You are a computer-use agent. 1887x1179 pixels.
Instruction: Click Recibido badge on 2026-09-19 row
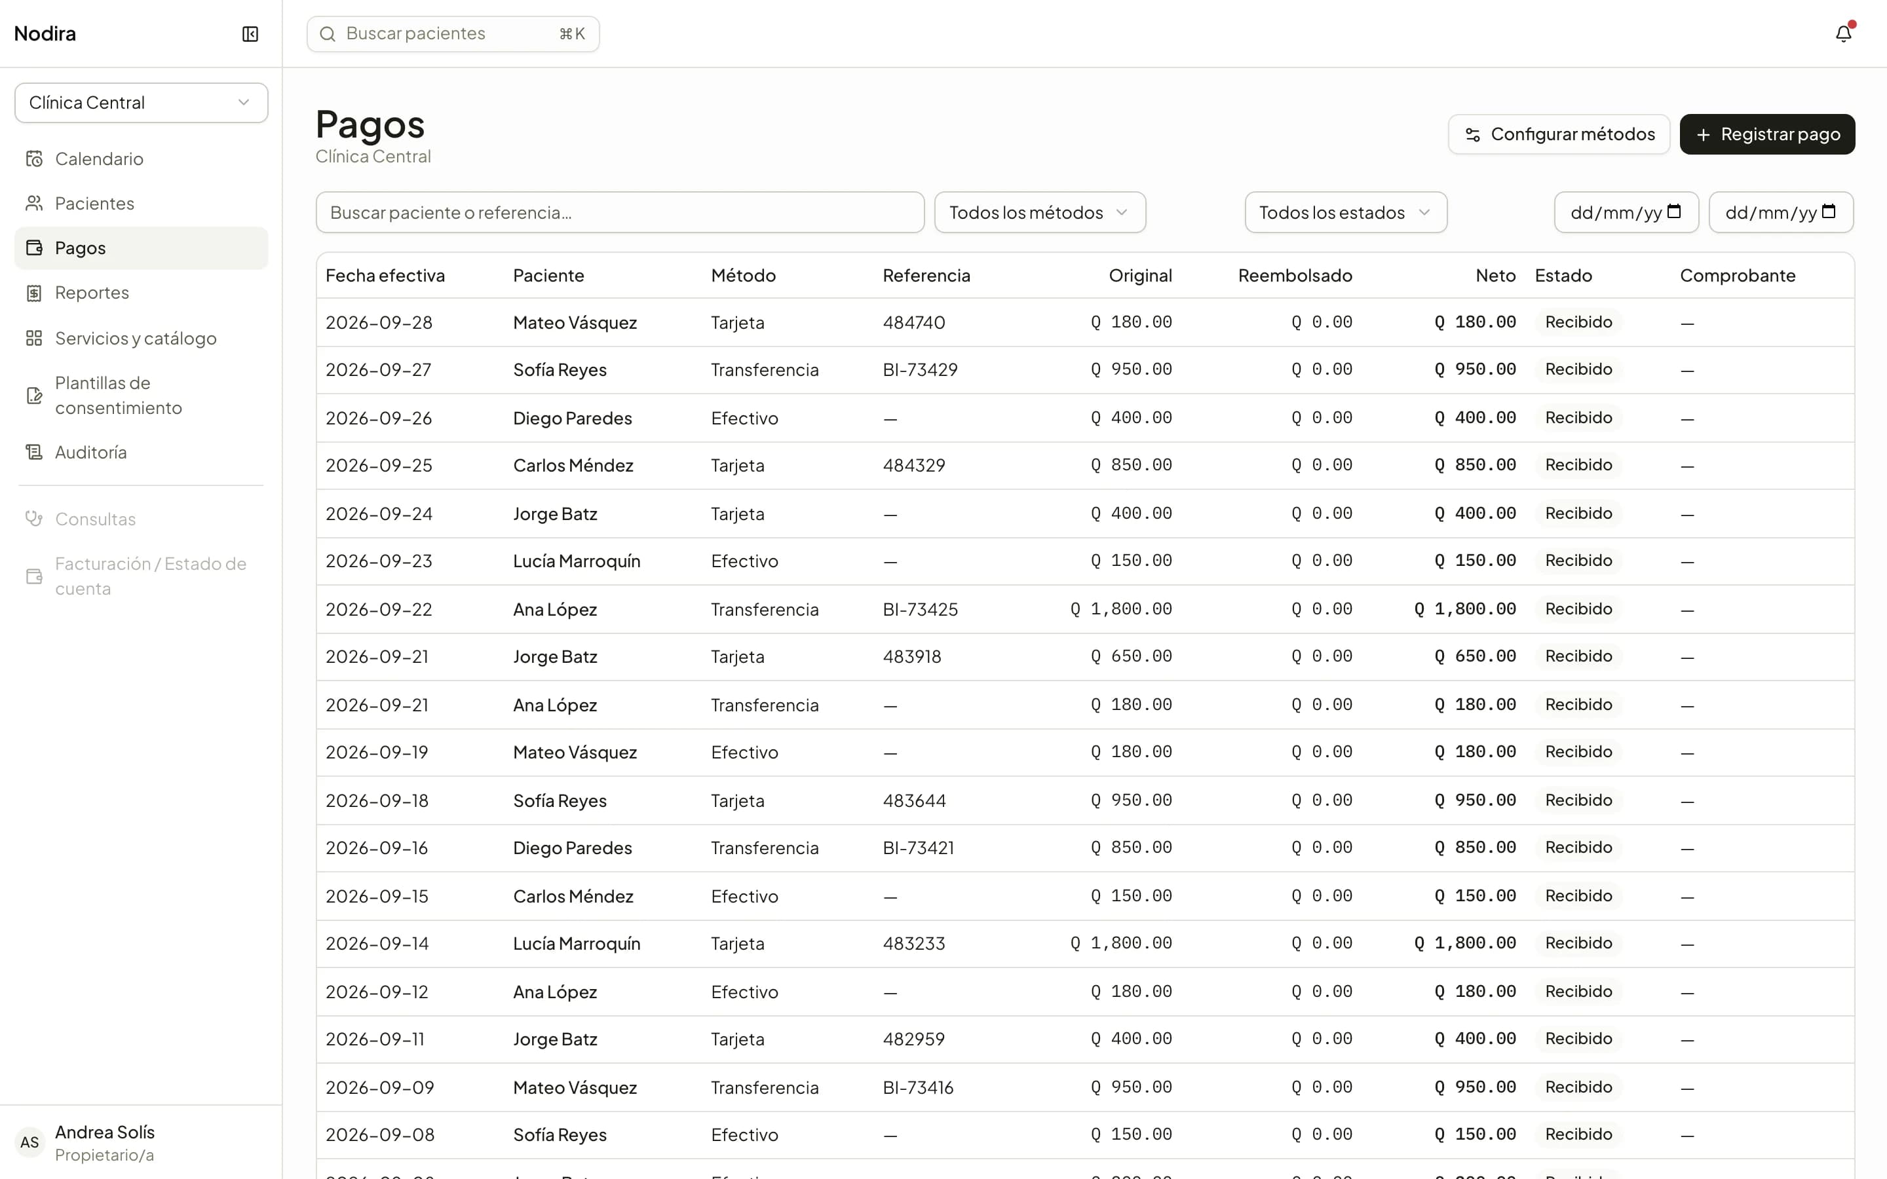1578,752
